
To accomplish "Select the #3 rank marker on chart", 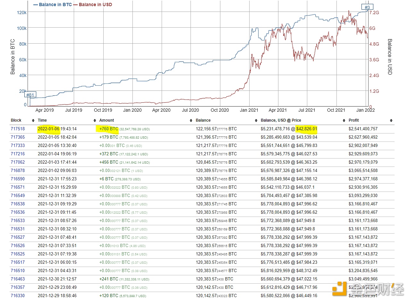I will tap(367, 7).
